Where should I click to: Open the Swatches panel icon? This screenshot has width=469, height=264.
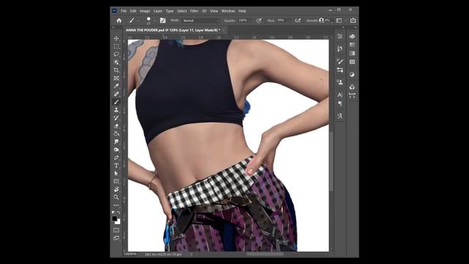click(x=352, y=45)
